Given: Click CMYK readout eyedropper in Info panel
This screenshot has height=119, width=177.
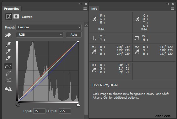Looking at the screenshot, I should click(137, 19).
